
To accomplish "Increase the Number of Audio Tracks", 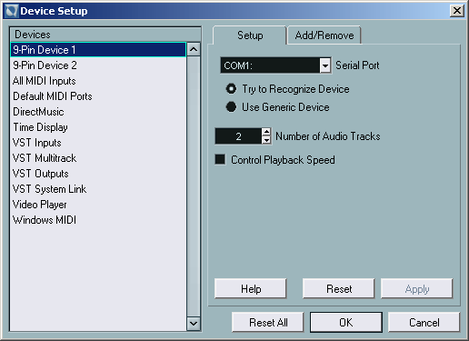I will pos(266,132).
